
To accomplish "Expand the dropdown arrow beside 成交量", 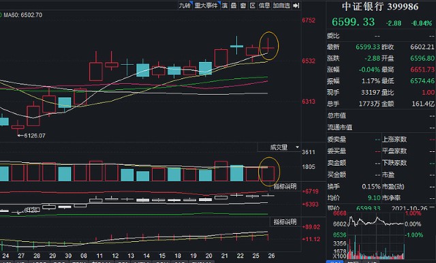I will (x=297, y=147).
